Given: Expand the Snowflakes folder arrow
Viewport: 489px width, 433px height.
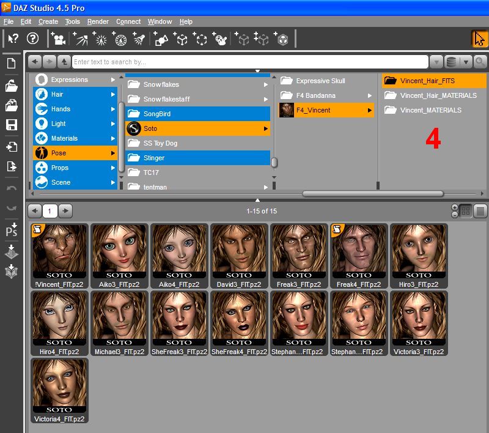Looking at the screenshot, I should click(x=266, y=84).
